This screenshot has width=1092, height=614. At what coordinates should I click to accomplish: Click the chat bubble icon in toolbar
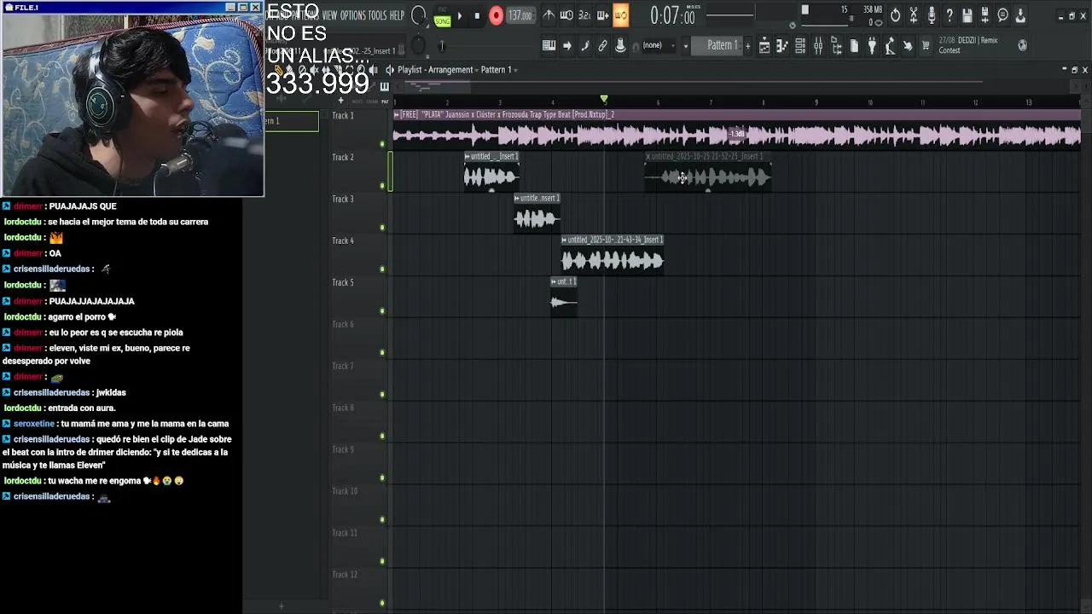(1003, 15)
